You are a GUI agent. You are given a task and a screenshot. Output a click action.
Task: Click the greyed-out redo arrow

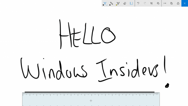145,3
